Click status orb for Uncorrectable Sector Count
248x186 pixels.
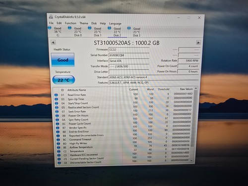59,163
